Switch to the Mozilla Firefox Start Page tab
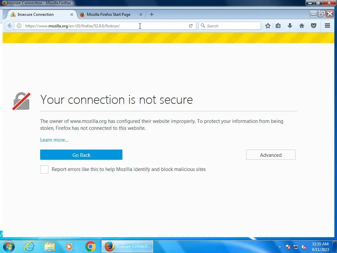 pyautogui.click(x=111, y=14)
